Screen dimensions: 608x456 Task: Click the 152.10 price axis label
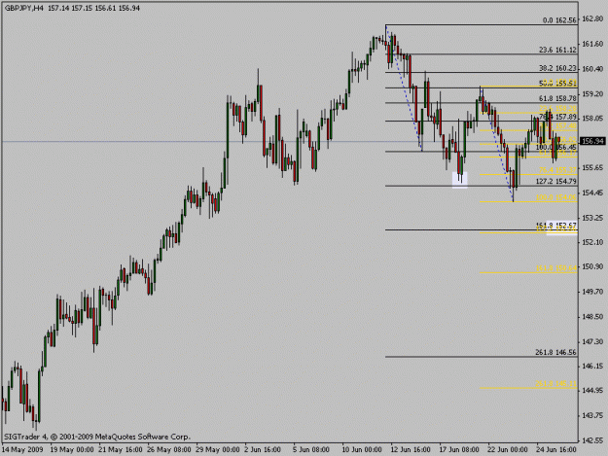(592, 242)
